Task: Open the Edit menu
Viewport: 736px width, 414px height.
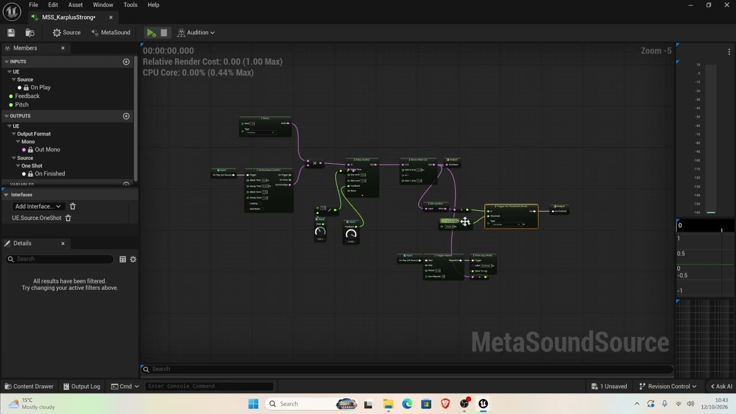Action: 53,5
